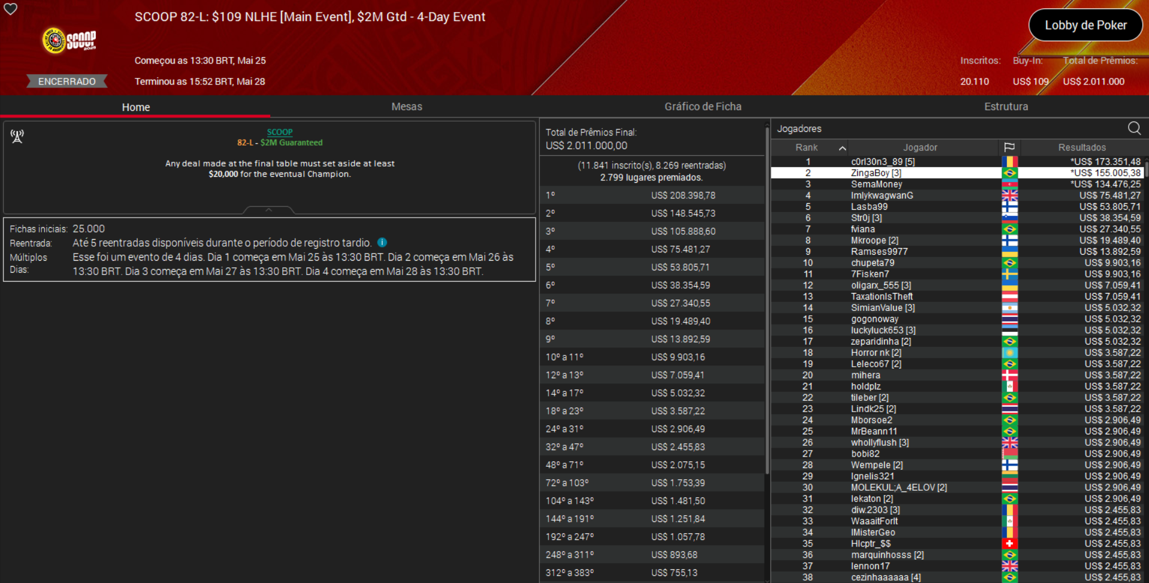Viewport: 1149px width, 583px height.
Task: Select player row Str0j [3]
Action: click(957, 218)
